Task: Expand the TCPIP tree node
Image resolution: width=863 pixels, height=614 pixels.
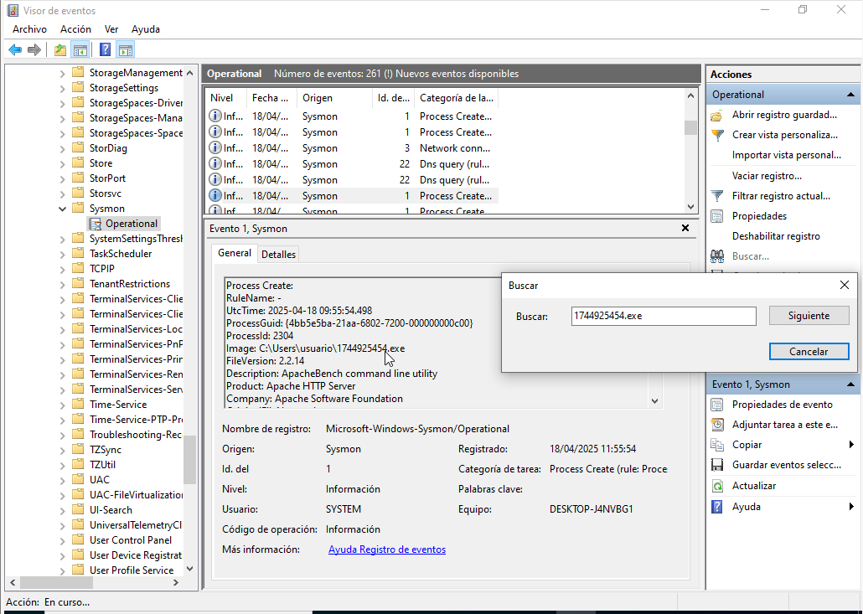Action: coord(62,269)
